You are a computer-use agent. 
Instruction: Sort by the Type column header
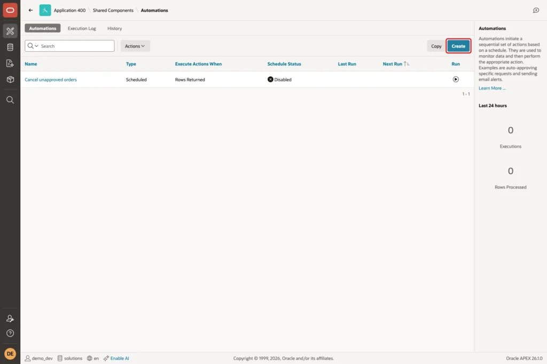(x=131, y=64)
